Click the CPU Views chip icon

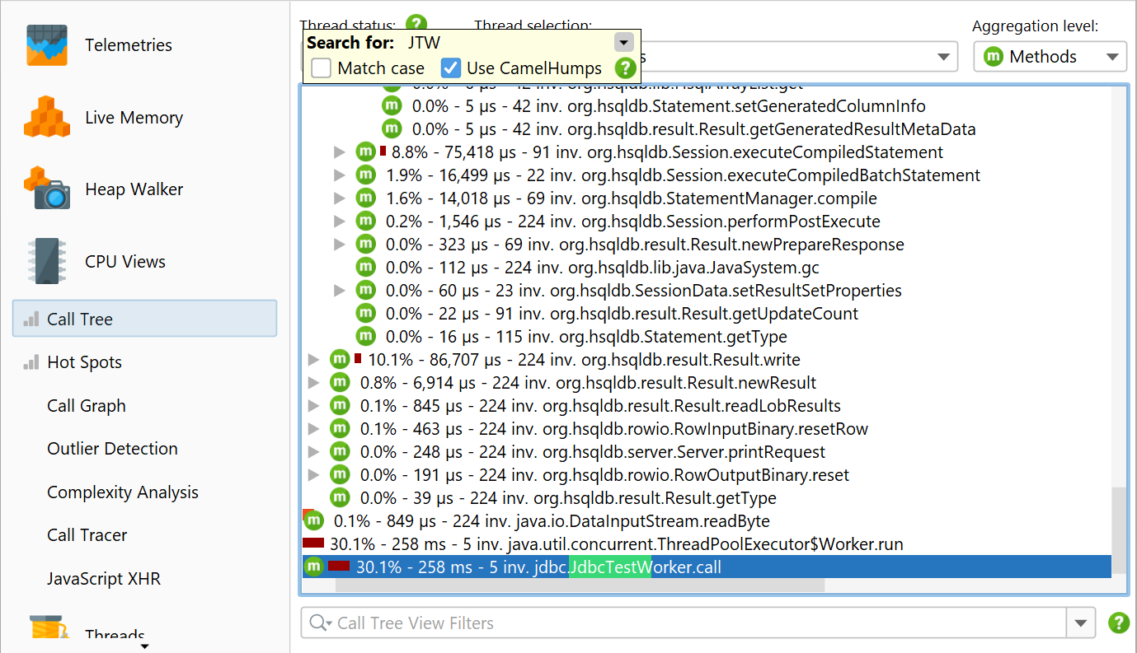click(48, 262)
